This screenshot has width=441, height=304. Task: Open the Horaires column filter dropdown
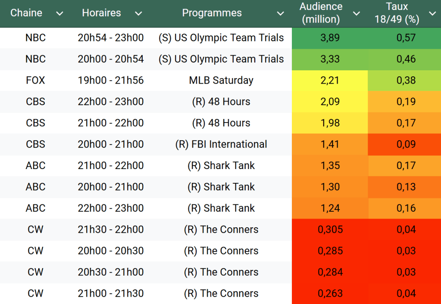click(138, 14)
